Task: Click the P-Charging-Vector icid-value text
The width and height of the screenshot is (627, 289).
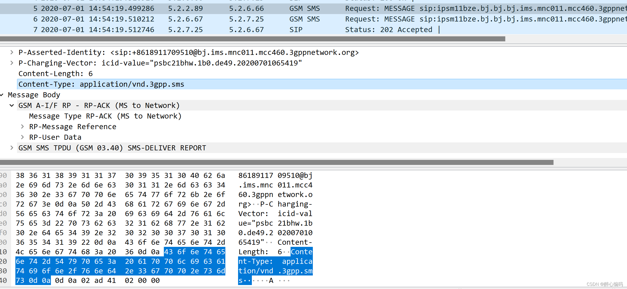Action: tap(202, 63)
